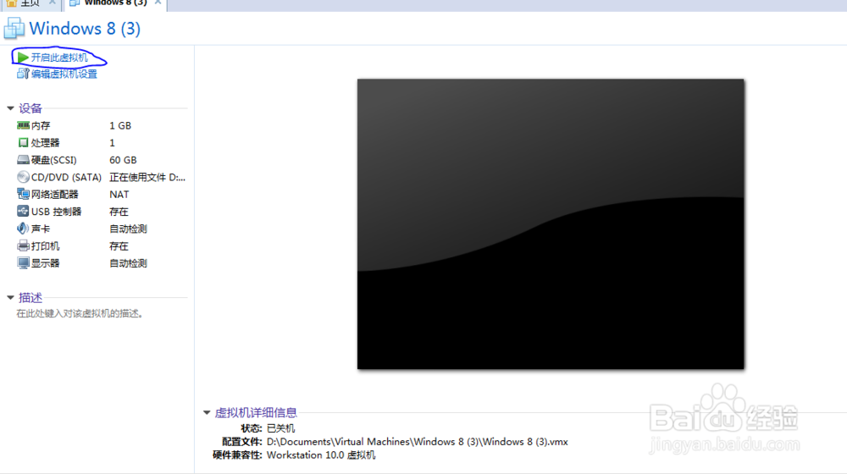Screen dimensions: 847x474
Task: Click the 正在使用文件 D:... value
Action: click(147, 177)
